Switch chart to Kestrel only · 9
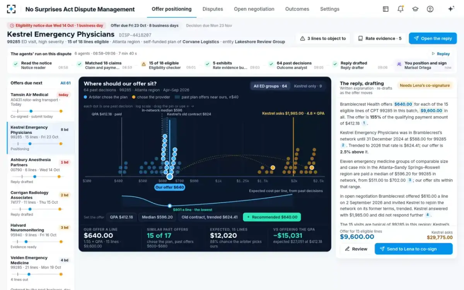Image resolution: width=464 pixels, height=290 pixels. [x=307, y=86]
